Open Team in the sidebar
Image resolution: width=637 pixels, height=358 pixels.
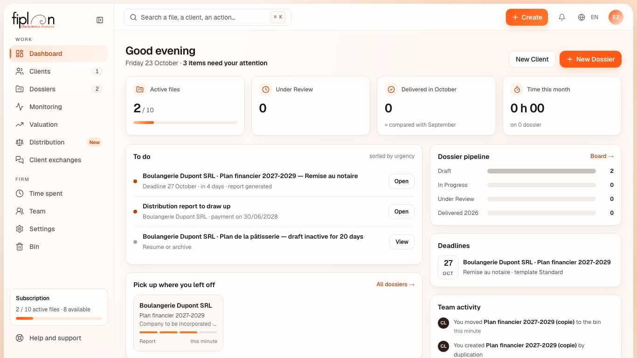point(59,211)
